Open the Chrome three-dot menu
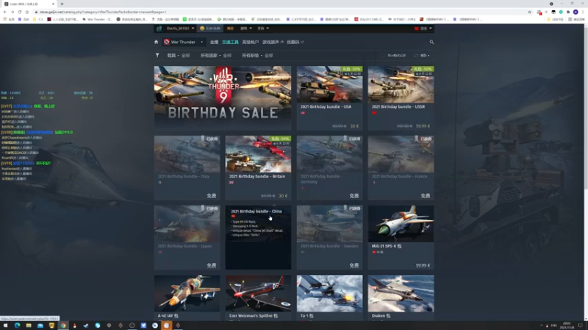The width and height of the screenshot is (588, 330). click(583, 12)
